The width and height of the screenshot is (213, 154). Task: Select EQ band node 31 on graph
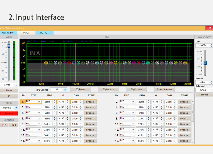pyautogui.click(x=185, y=63)
